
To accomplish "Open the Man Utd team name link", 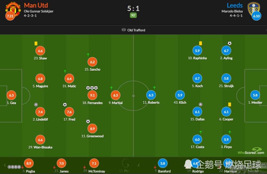I will [x=36, y=5].
